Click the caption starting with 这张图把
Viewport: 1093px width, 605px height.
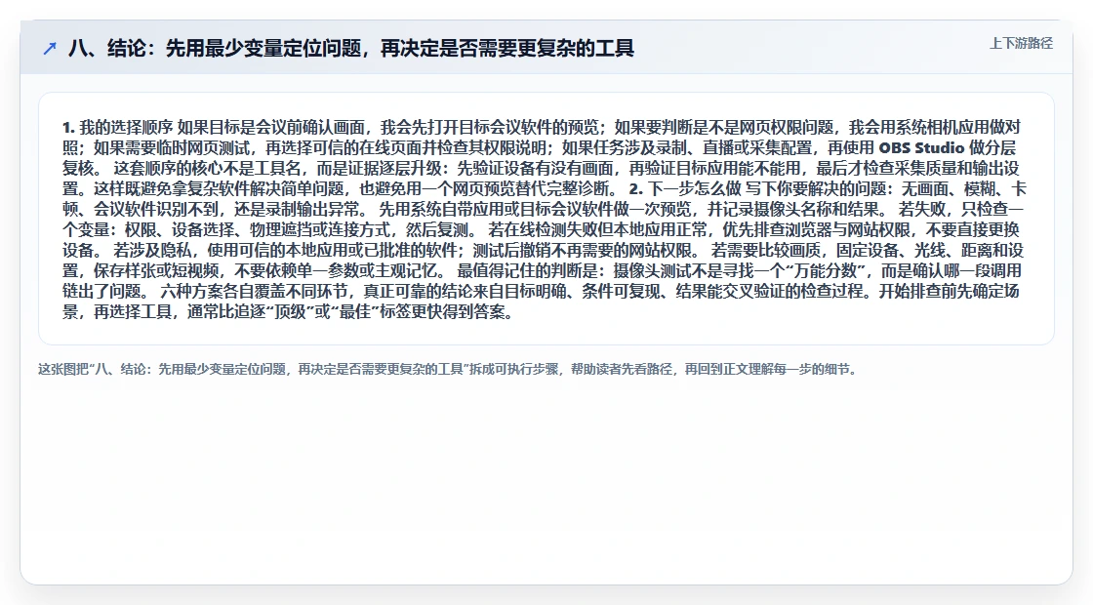(449, 369)
